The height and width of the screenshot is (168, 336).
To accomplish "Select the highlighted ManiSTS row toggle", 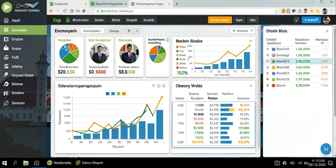I will 268,61.
